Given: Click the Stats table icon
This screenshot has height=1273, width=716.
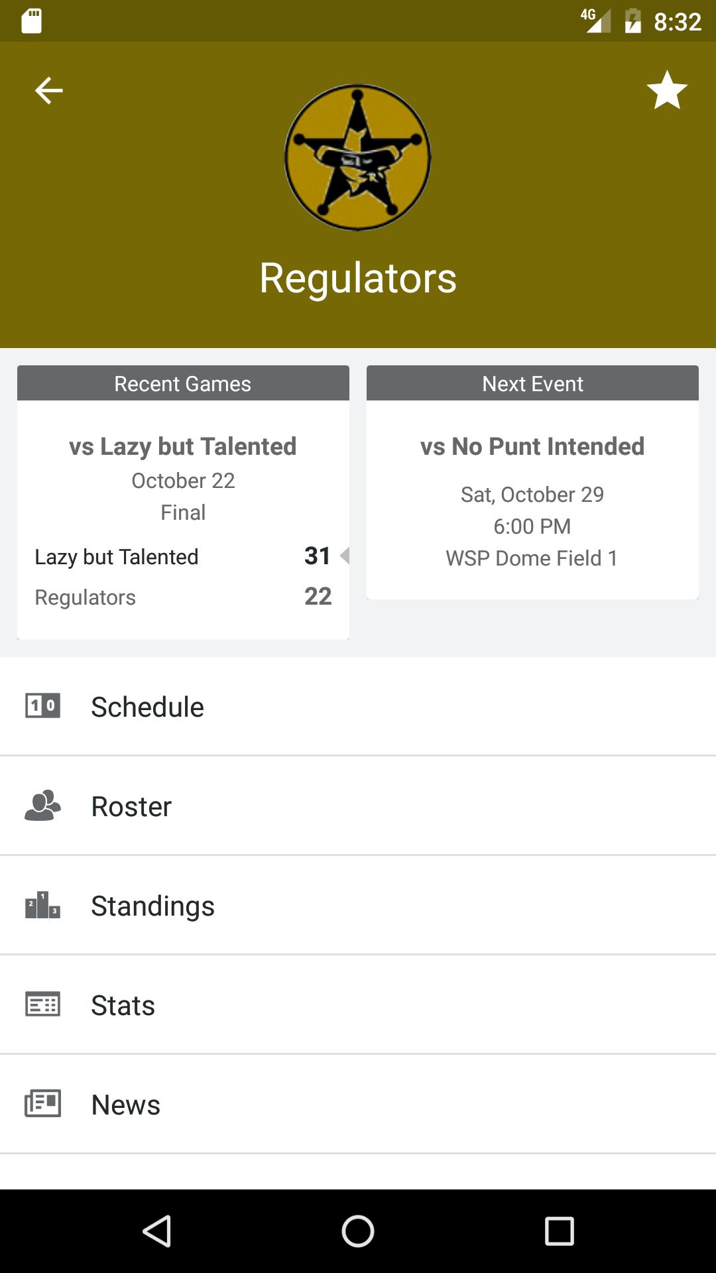Looking at the screenshot, I should 42,1004.
